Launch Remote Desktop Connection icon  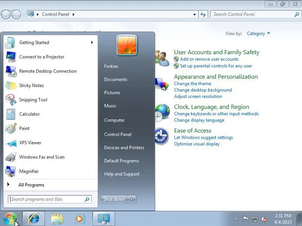click(x=11, y=71)
